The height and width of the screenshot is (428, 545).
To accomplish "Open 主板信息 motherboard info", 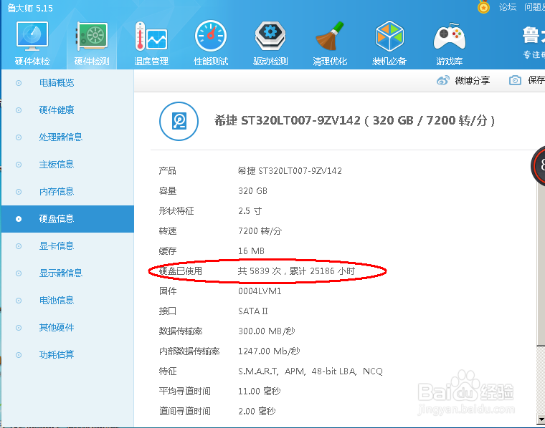I will pyautogui.click(x=57, y=165).
